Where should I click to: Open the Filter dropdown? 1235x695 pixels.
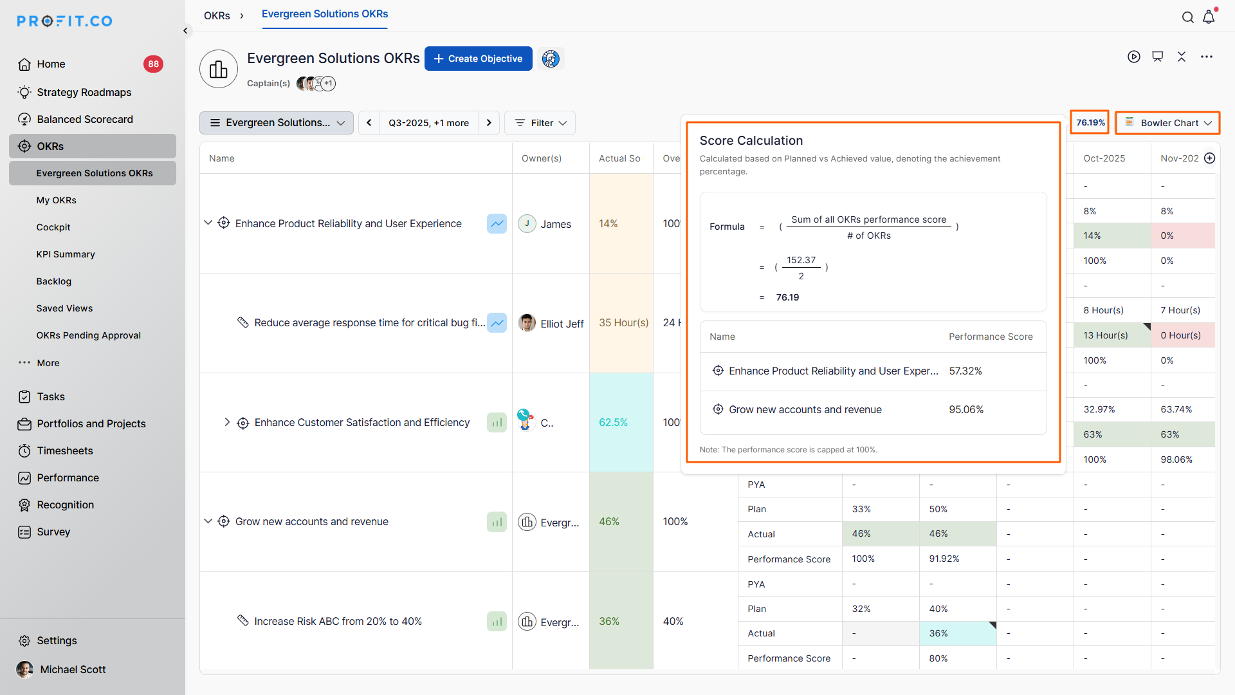tap(540, 123)
